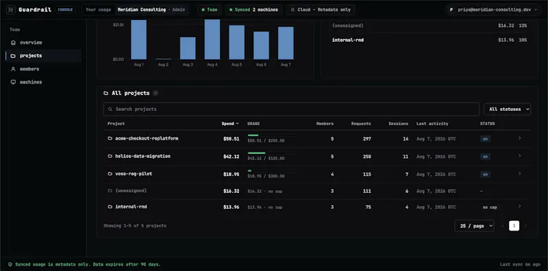Click into the Search projects field
Viewport: 548px width, 271px height.
[291, 109]
